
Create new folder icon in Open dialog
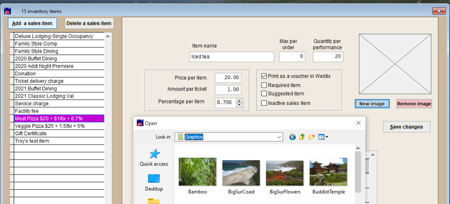point(312,137)
